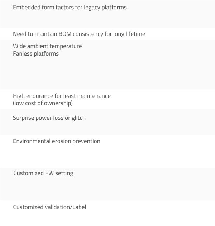
Task: Click the 'Surprise power loss or glitch' text
Action: pos(49,118)
